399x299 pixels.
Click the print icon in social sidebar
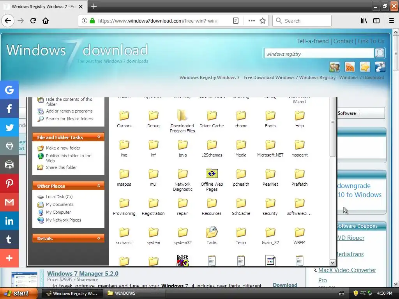pyautogui.click(x=9, y=146)
